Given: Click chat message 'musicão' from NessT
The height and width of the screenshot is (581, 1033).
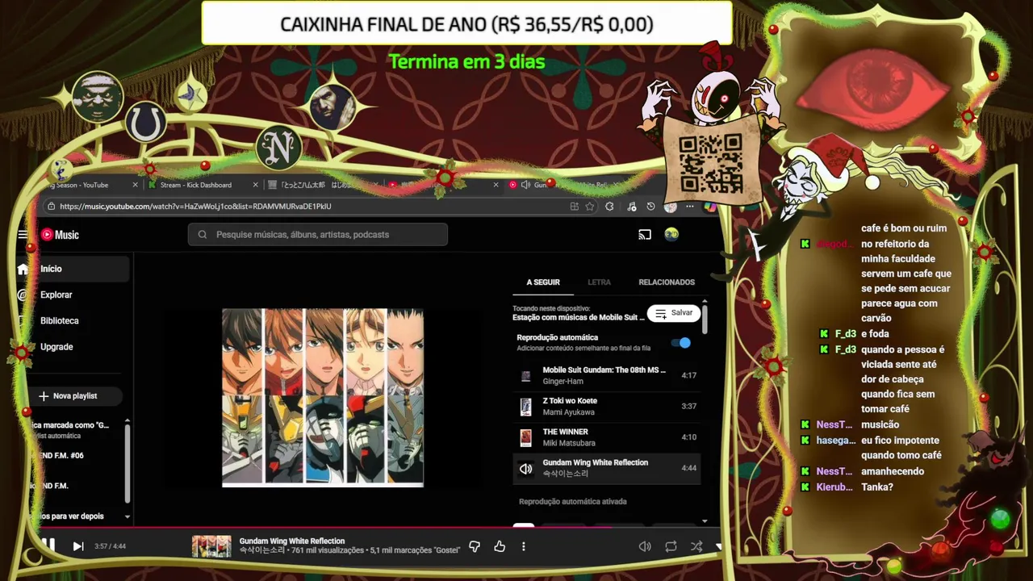Looking at the screenshot, I should (x=880, y=424).
